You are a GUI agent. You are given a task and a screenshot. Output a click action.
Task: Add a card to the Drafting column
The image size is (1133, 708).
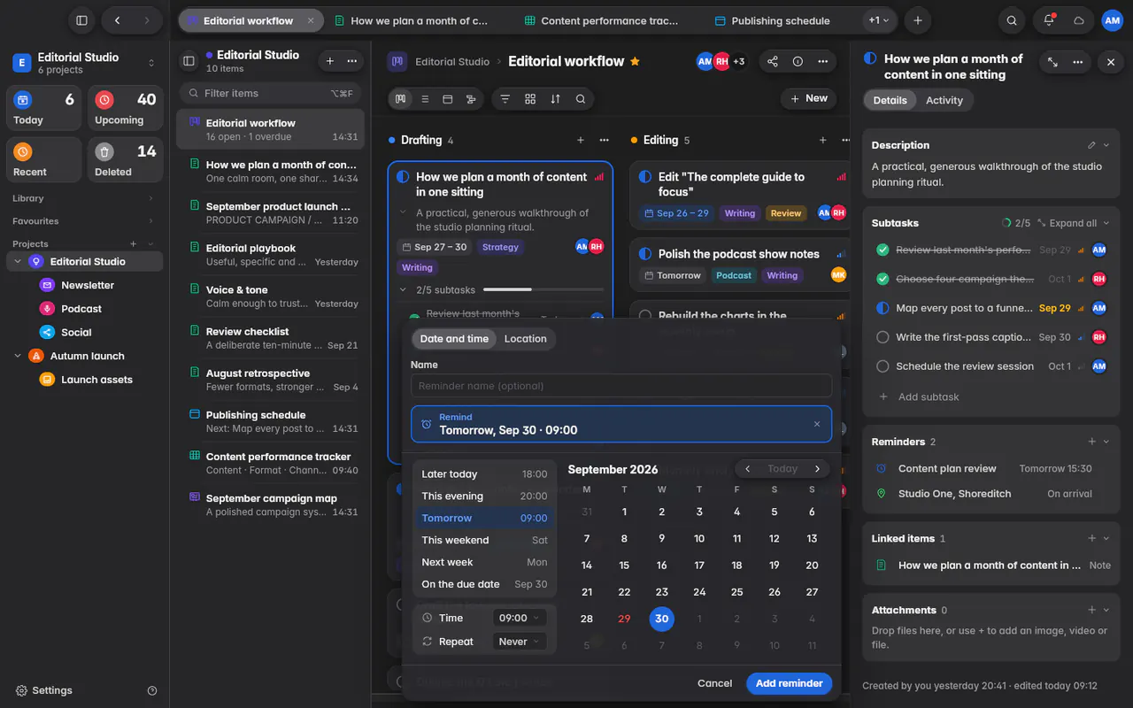pos(581,140)
